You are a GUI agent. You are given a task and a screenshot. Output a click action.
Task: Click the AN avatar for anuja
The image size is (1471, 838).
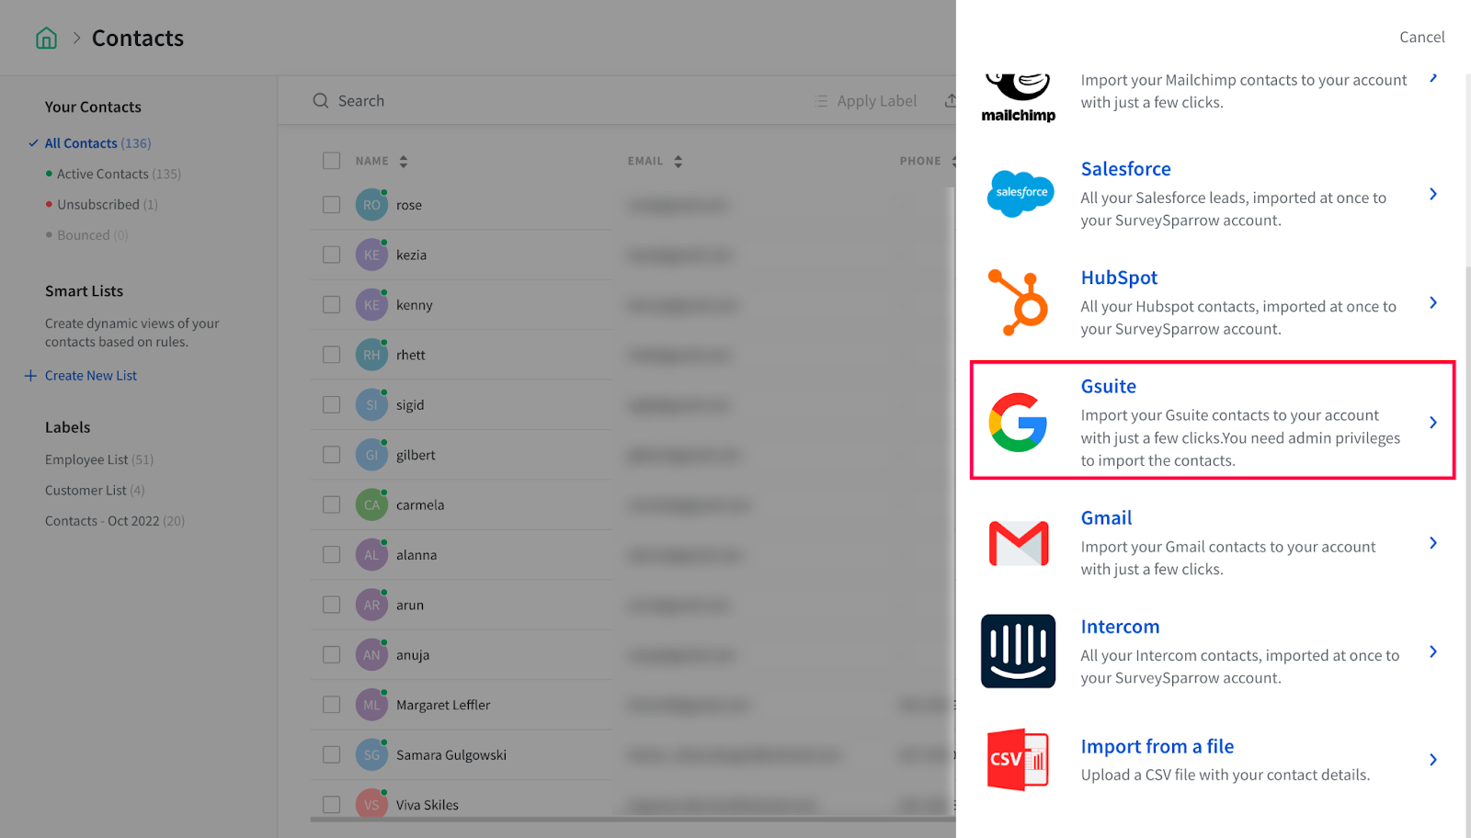pyautogui.click(x=371, y=655)
